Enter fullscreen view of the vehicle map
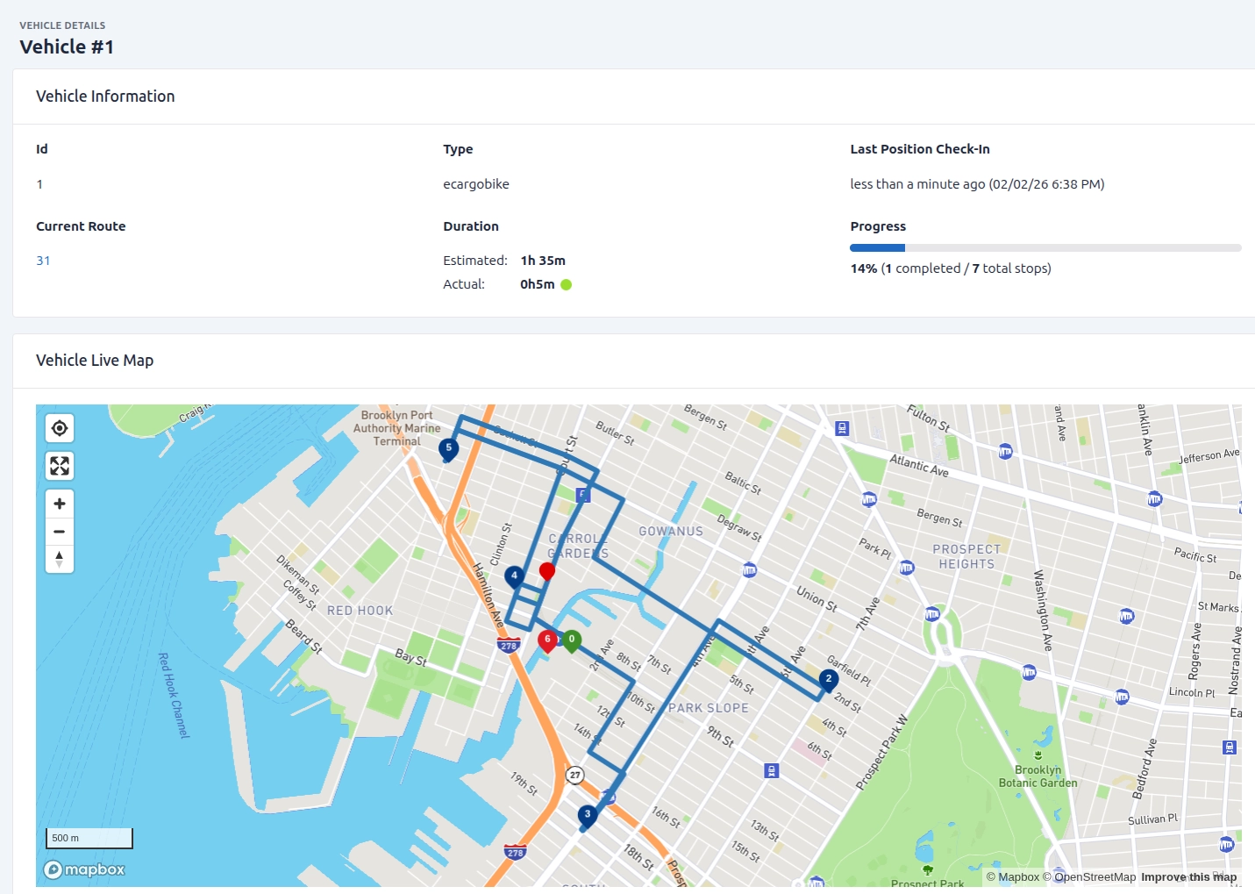The image size is (1255, 894). click(x=59, y=465)
